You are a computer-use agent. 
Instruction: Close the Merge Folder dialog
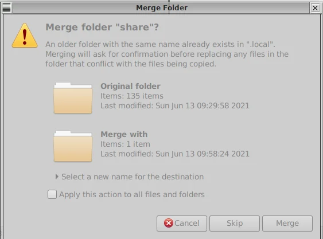click(315, 8)
